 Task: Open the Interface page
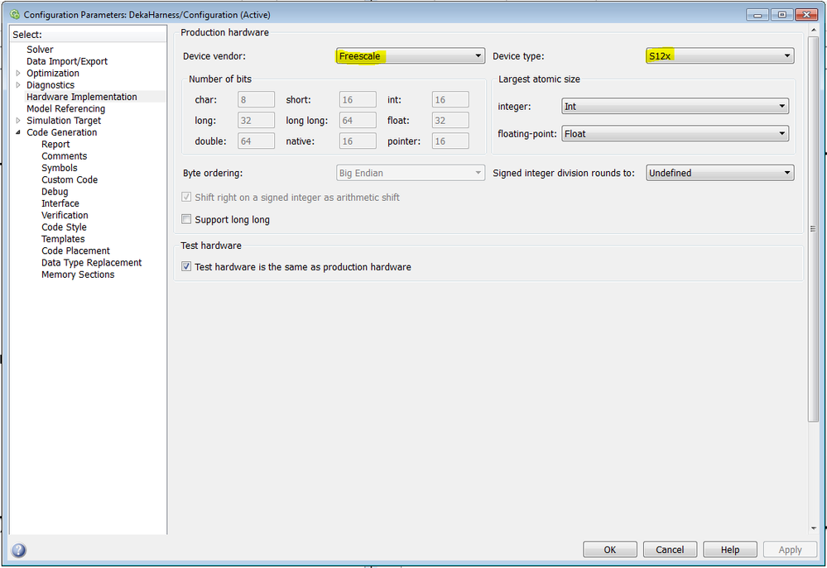click(x=60, y=203)
